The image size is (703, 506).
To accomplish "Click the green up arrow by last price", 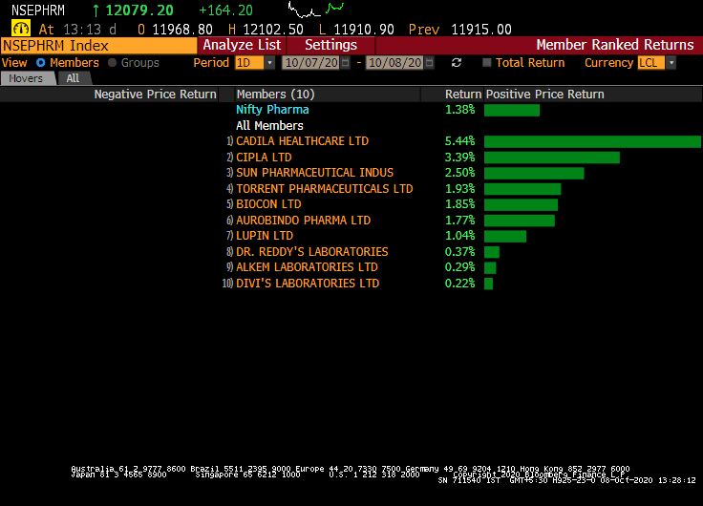I will click(96, 11).
